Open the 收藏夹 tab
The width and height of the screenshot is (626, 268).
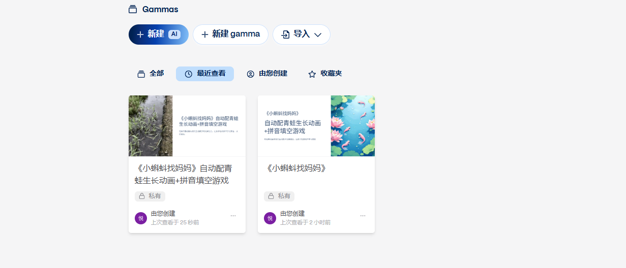(x=325, y=74)
